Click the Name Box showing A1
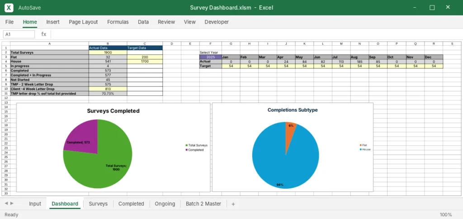 point(19,34)
